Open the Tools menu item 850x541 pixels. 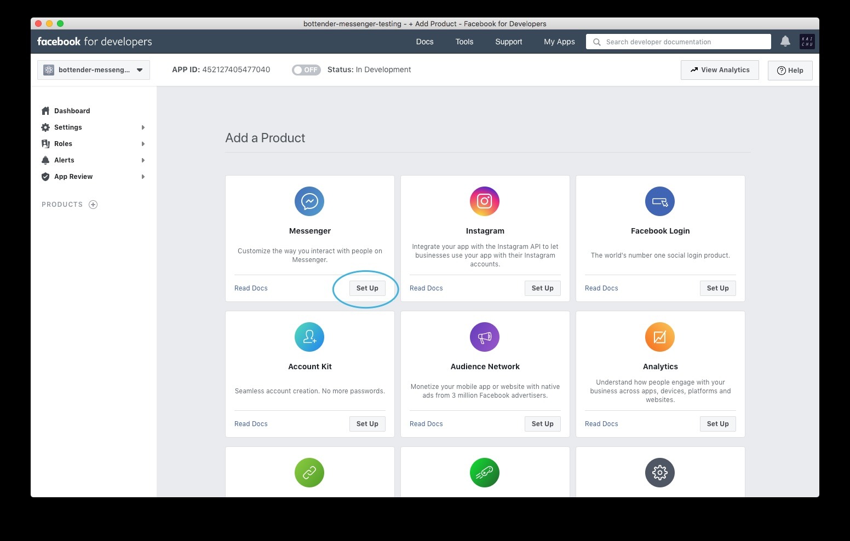coord(464,42)
